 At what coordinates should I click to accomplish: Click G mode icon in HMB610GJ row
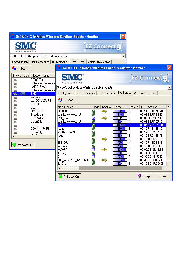(x=94, y=143)
